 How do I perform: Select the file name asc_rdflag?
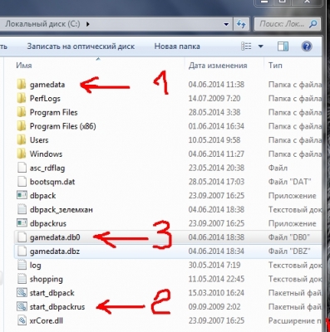click(47, 168)
